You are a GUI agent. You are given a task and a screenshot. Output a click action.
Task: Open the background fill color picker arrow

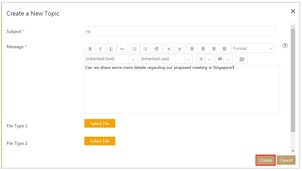[x=228, y=59]
